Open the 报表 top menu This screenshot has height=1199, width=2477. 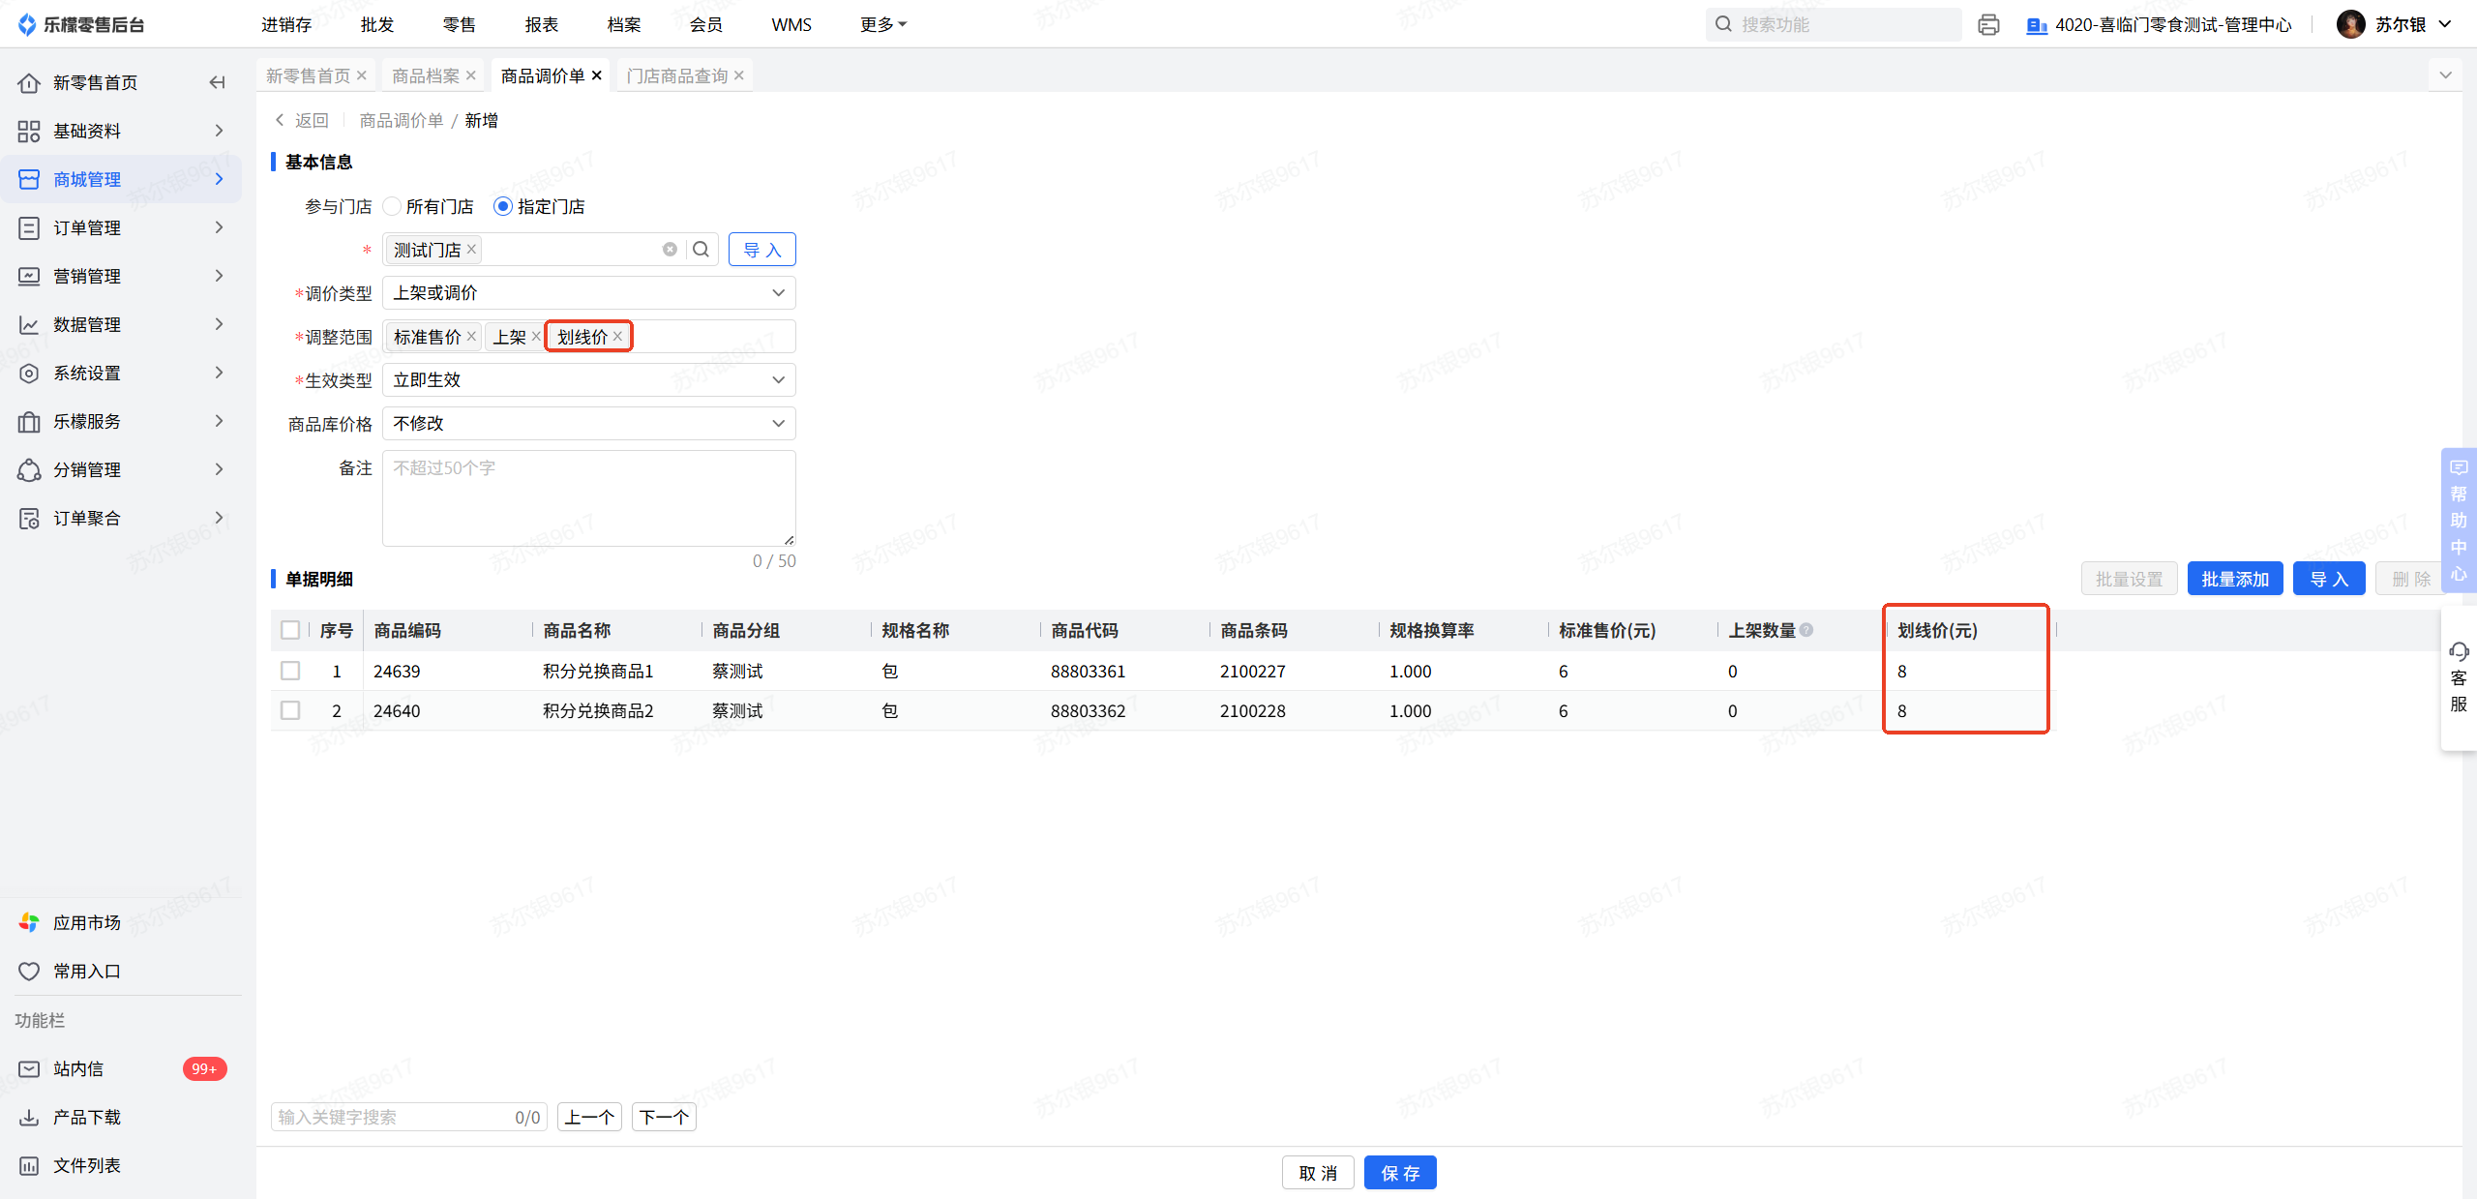pyautogui.click(x=541, y=24)
